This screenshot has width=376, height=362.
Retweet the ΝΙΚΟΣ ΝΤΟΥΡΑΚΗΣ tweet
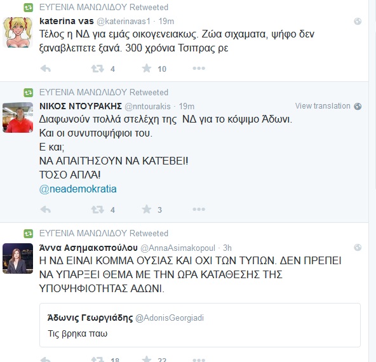click(x=98, y=210)
